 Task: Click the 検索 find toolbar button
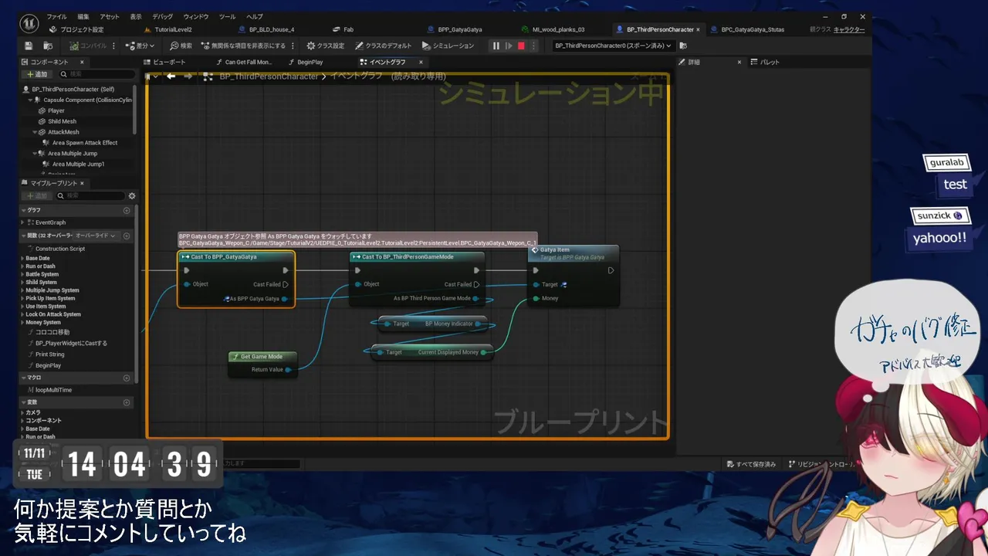[181, 46]
